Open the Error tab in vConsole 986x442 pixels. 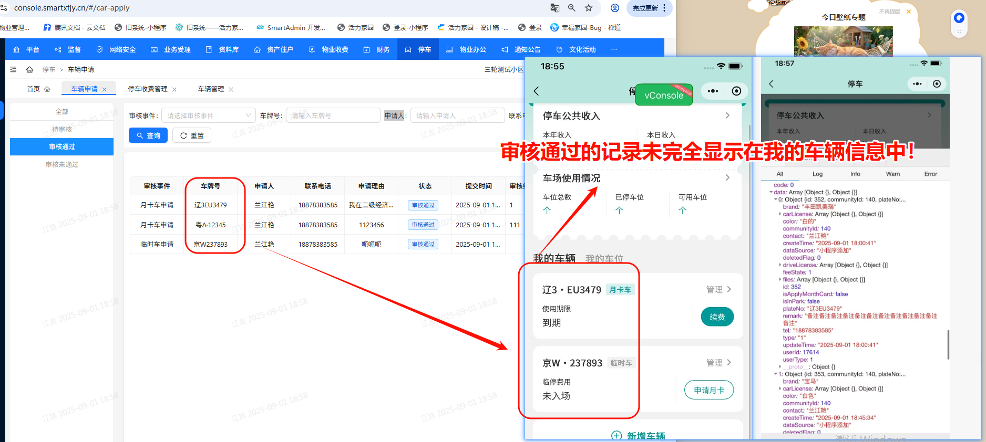click(930, 174)
